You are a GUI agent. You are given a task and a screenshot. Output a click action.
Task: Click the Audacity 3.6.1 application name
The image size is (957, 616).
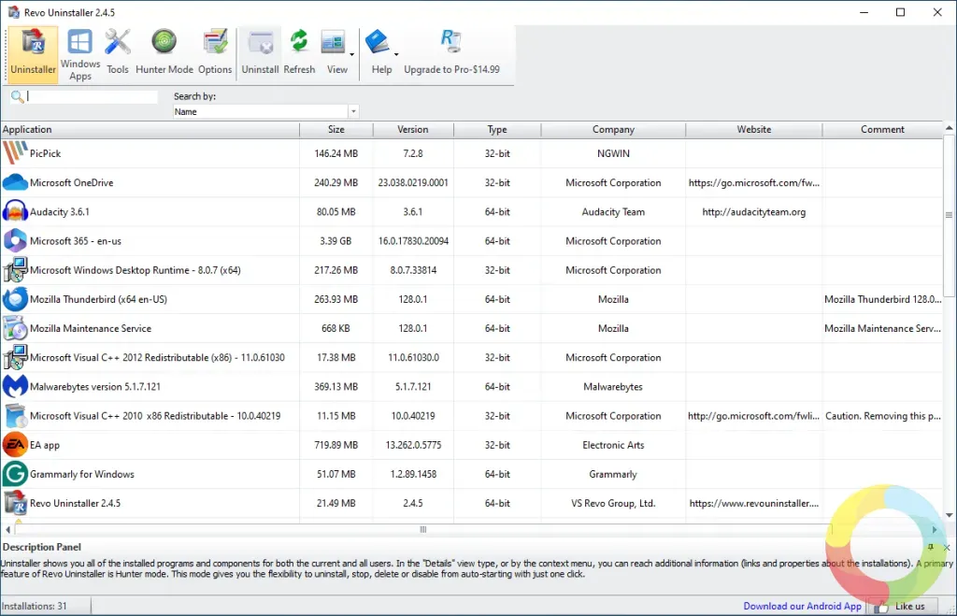click(x=60, y=212)
